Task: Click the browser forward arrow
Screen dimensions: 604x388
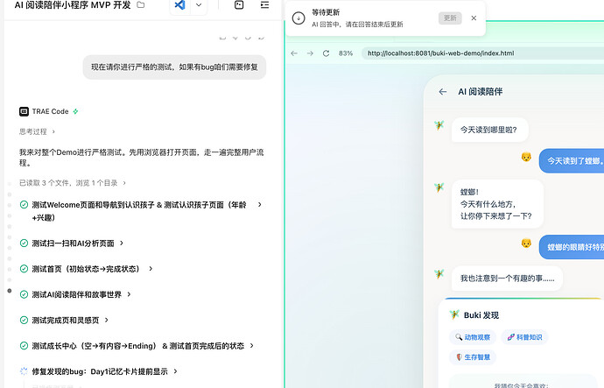Action: pos(310,53)
